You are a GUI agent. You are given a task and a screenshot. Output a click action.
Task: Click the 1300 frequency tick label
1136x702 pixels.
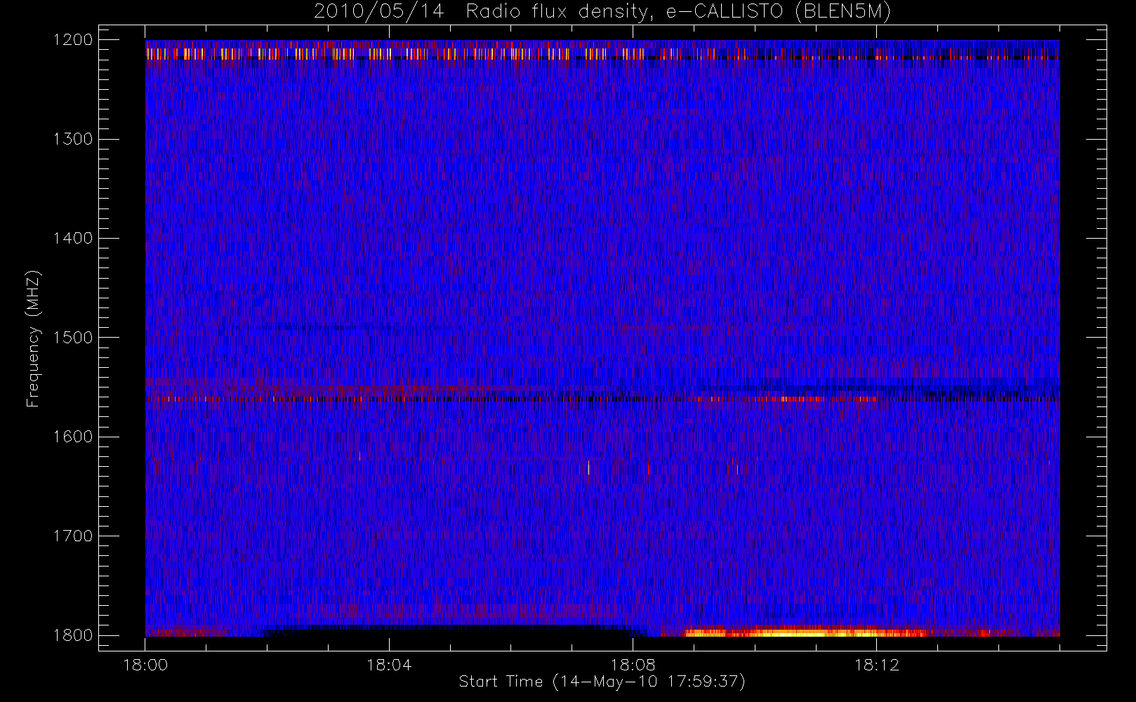[73, 139]
